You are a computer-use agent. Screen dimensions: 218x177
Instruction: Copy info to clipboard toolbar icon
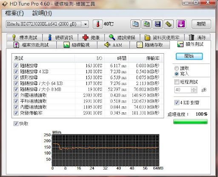(x=135, y=24)
